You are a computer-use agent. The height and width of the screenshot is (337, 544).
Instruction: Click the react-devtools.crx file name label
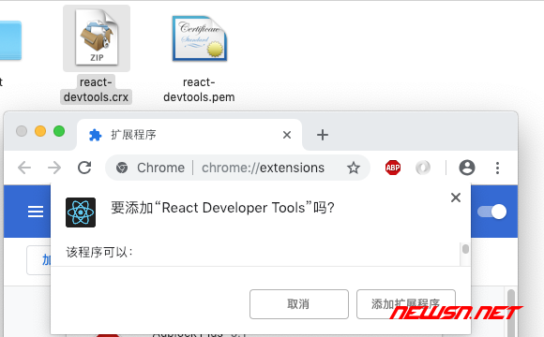click(x=96, y=90)
